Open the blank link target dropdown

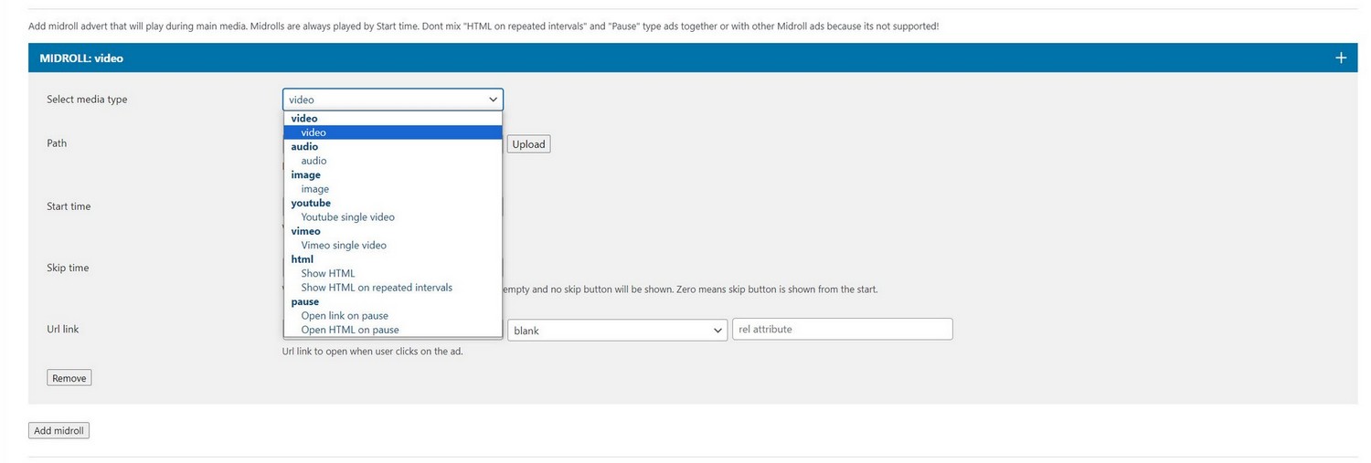point(617,330)
